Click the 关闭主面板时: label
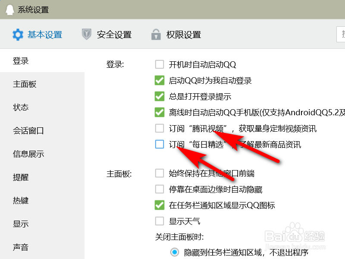 [179, 237]
